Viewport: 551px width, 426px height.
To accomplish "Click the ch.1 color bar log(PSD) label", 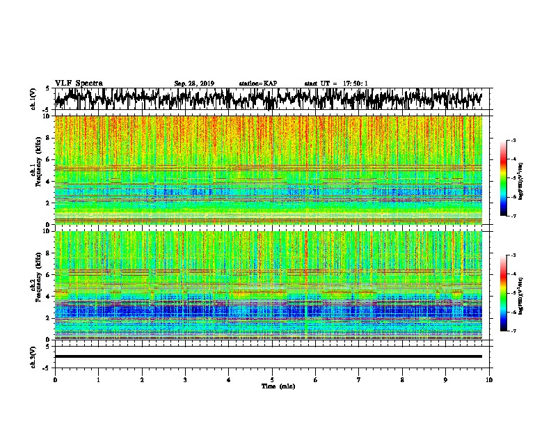I will (x=521, y=182).
